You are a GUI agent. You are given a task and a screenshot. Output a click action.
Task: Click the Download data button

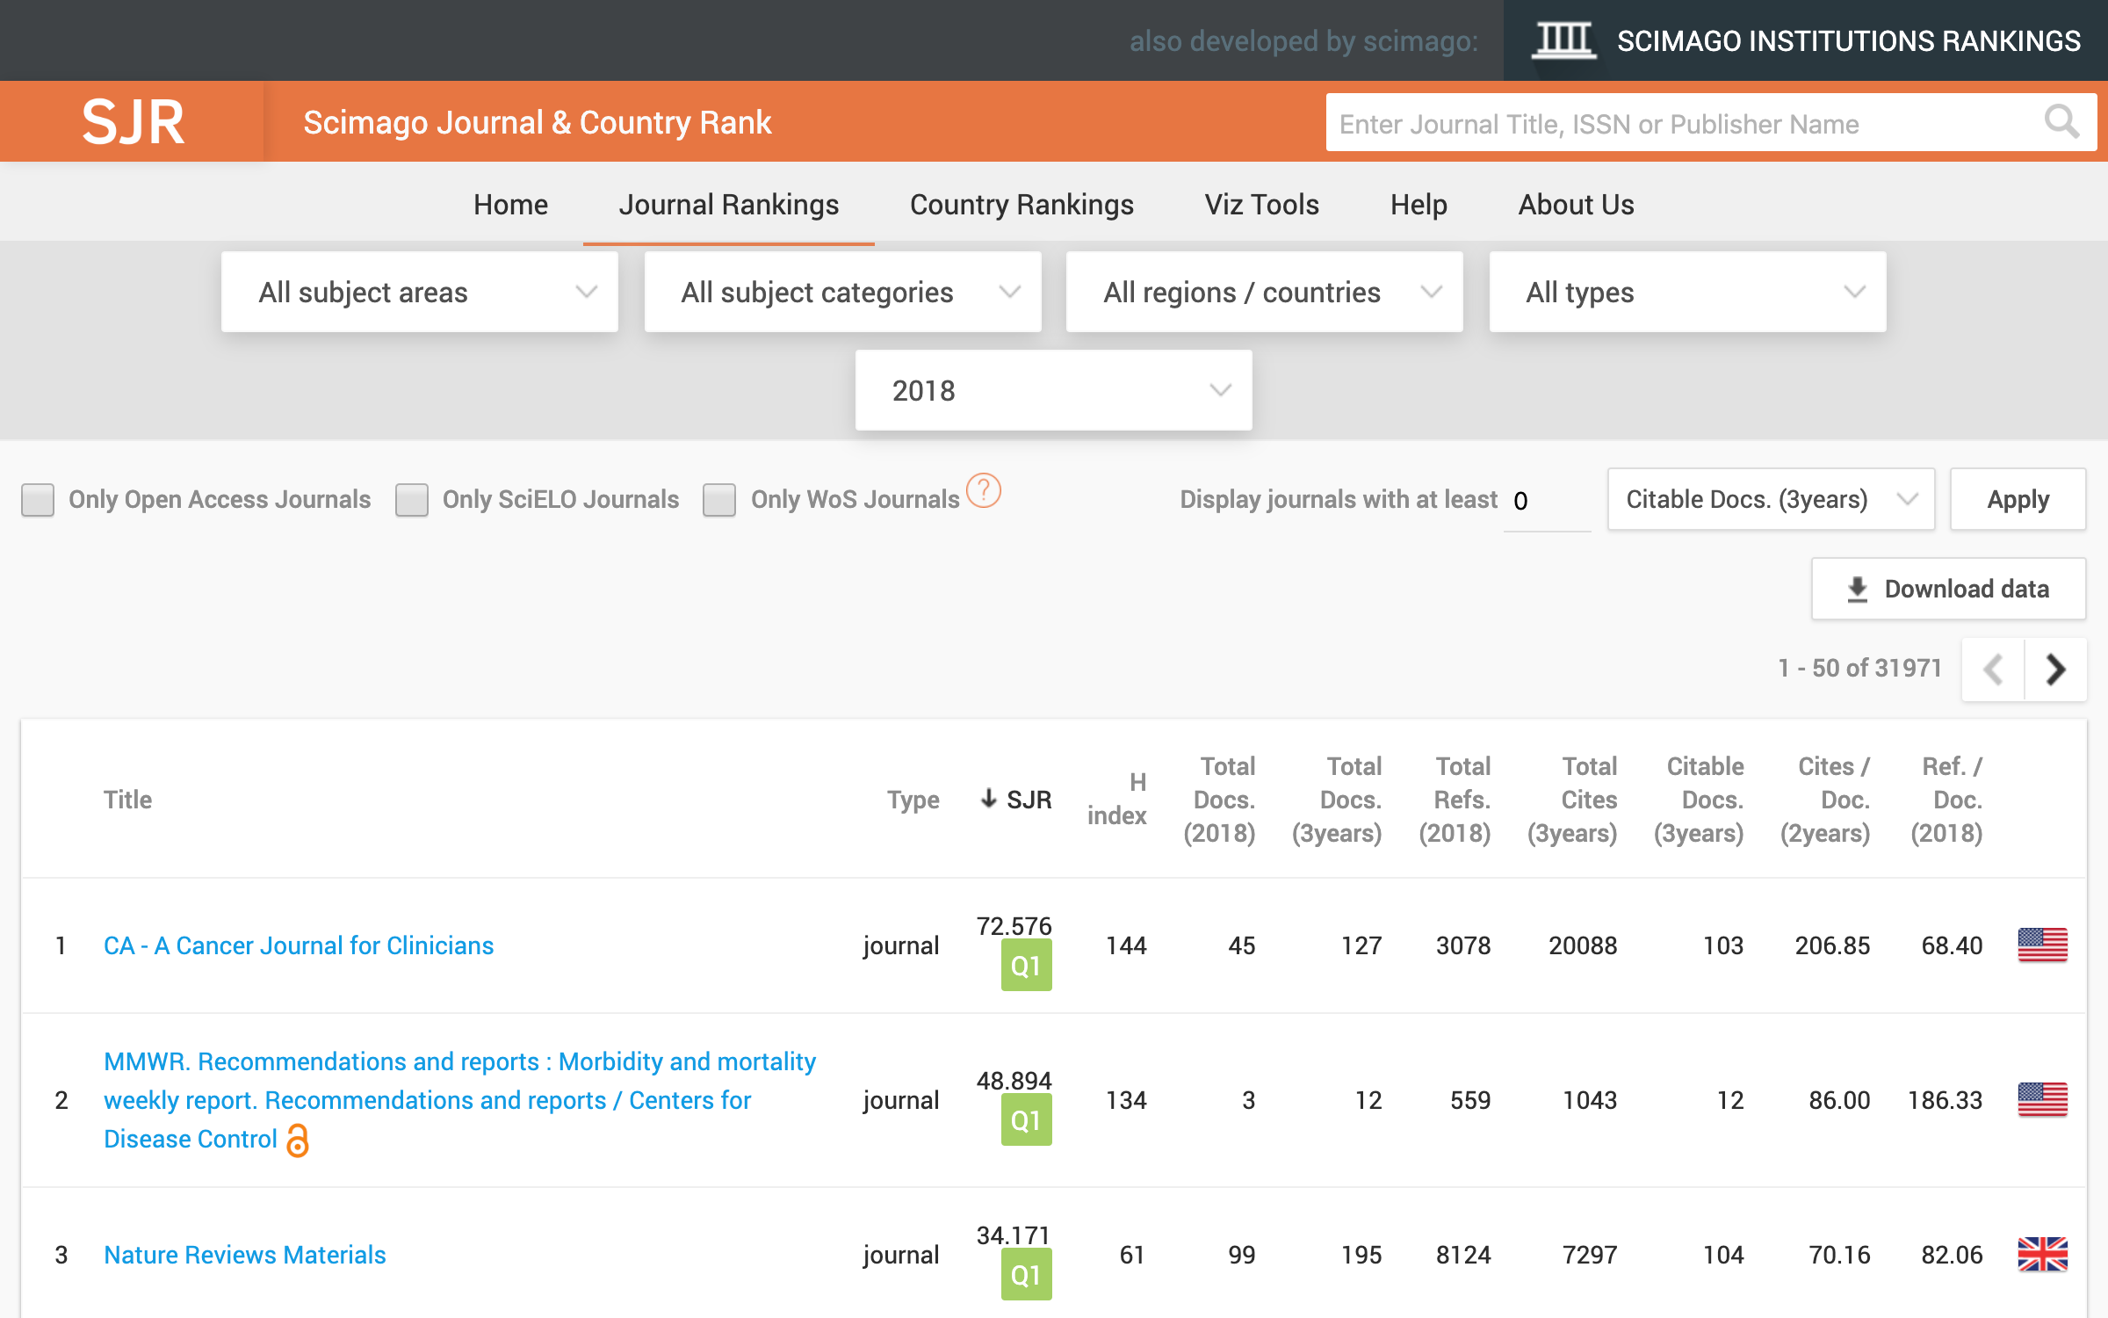(1948, 589)
